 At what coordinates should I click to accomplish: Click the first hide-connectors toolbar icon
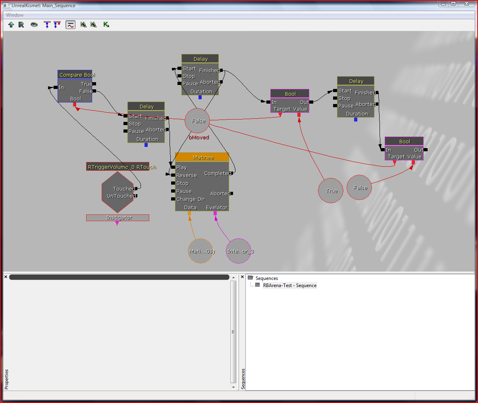47,25
